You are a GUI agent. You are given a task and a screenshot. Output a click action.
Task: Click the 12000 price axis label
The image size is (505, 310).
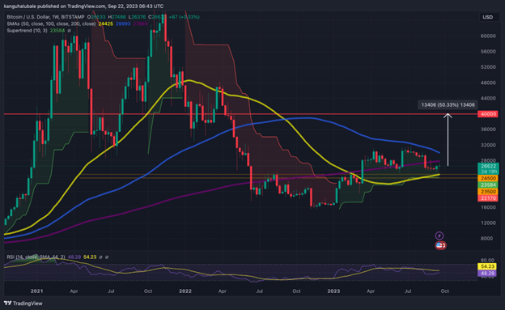point(488,223)
